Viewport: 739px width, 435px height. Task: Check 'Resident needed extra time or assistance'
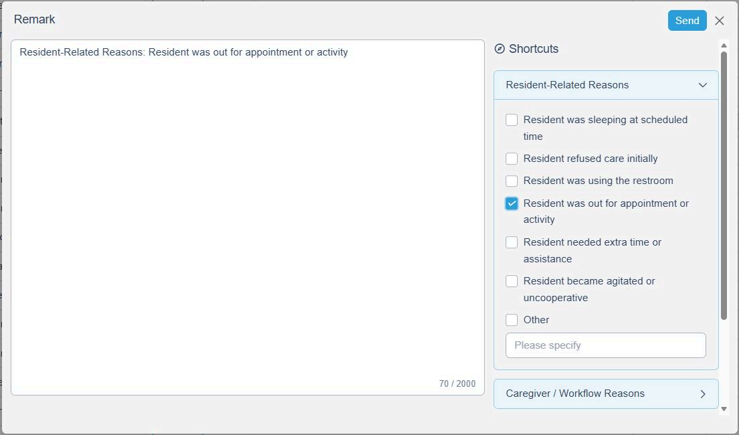pos(512,242)
